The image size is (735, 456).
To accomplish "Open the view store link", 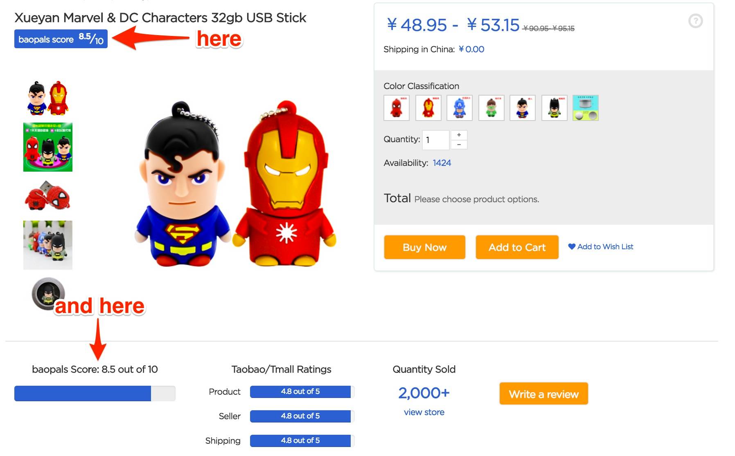I will coord(424,412).
